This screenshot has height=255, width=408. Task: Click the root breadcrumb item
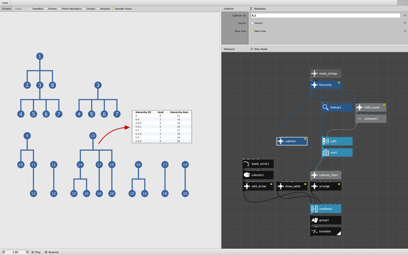[x=5, y=2]
